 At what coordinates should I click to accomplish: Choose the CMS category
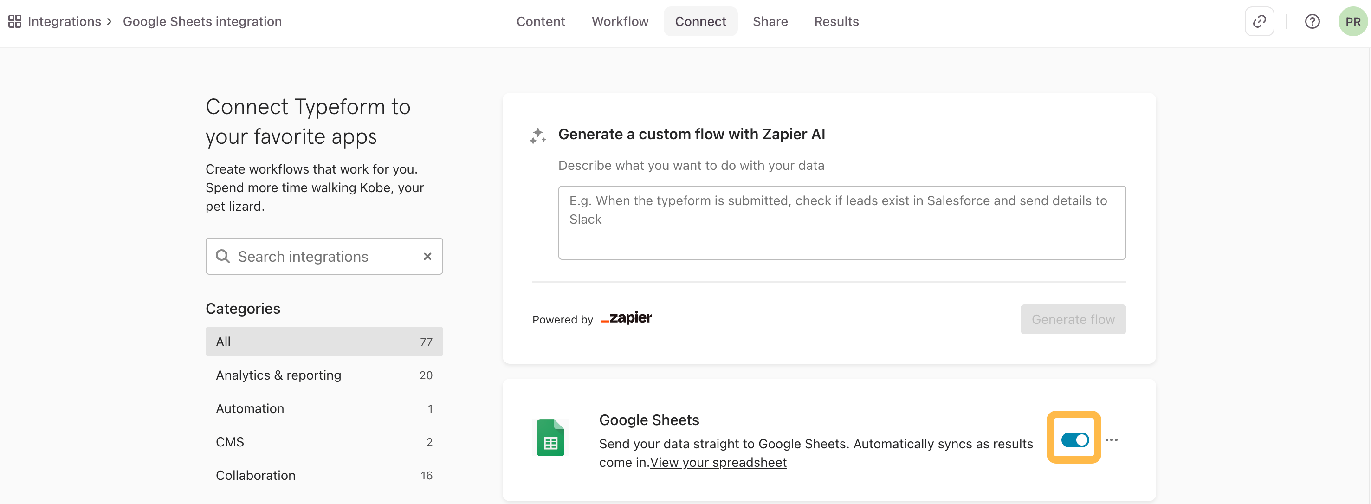324,442
